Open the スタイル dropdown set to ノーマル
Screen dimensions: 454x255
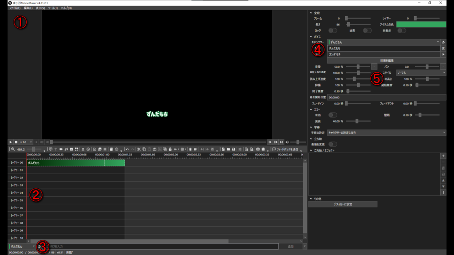pyautogui.click(x=421, y=73)
